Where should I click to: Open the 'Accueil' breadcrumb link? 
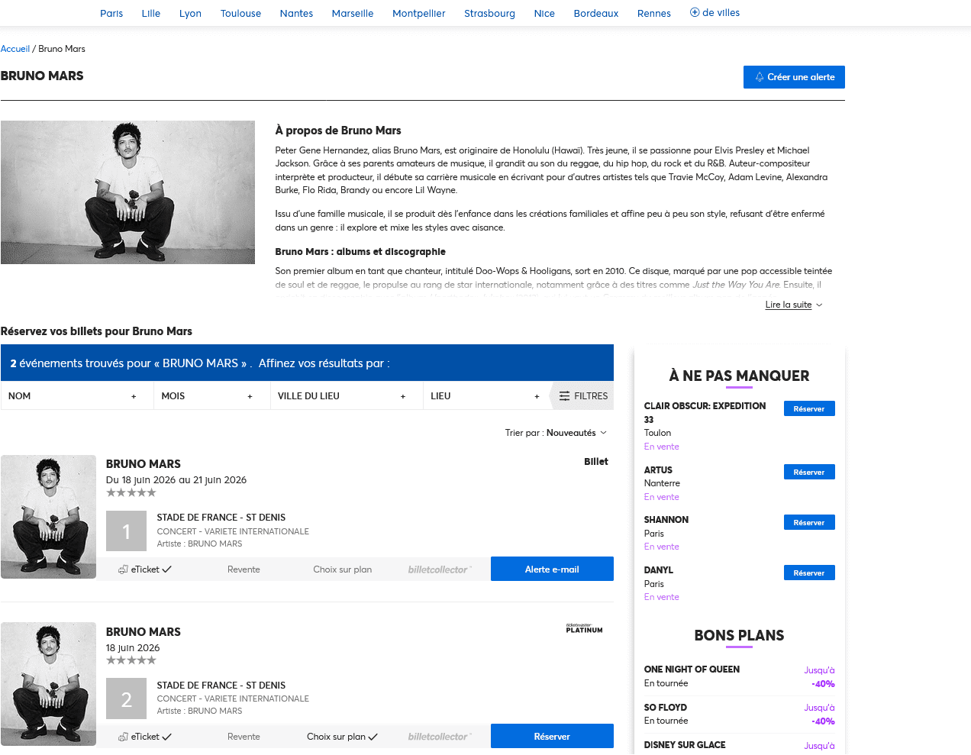[x=15, y=48]
